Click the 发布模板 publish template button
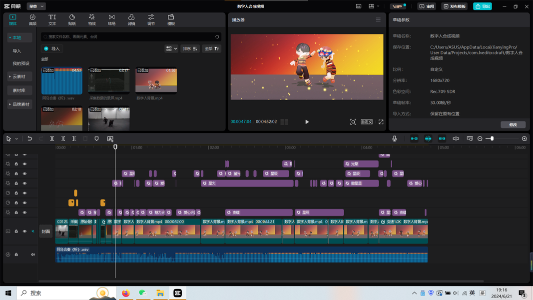 [454, 6]
